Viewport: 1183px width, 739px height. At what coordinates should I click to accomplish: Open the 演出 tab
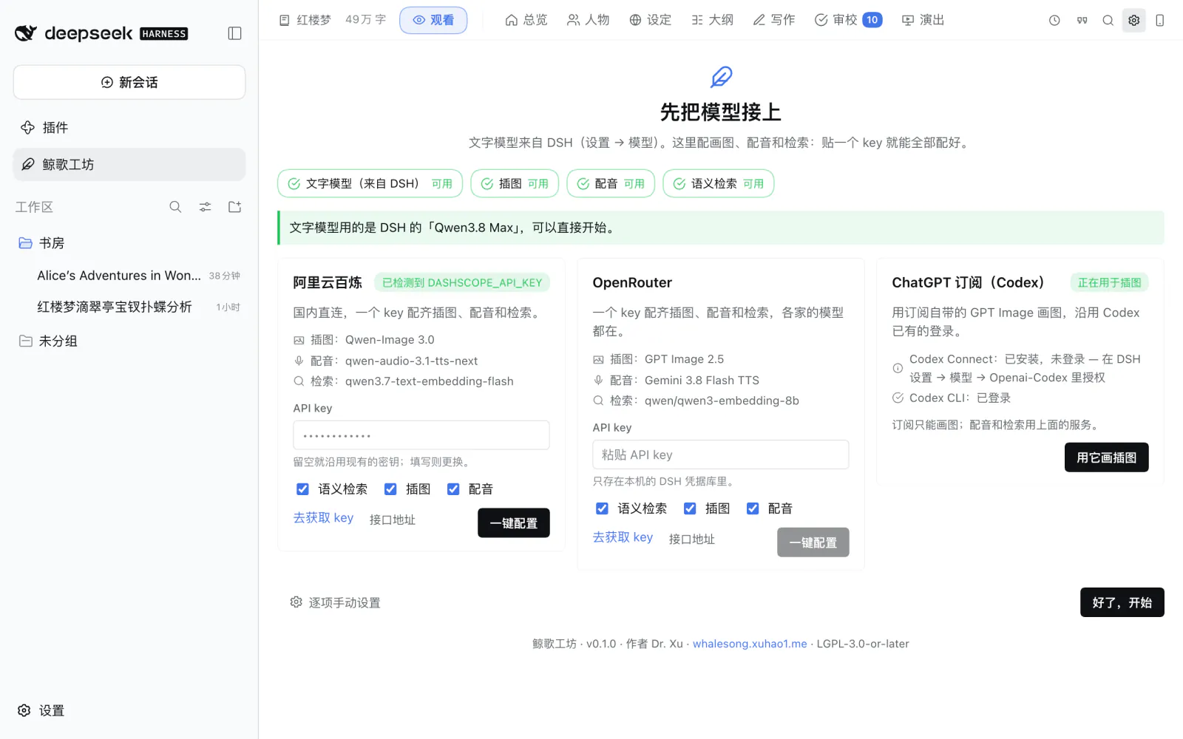[x=923, y=20]
